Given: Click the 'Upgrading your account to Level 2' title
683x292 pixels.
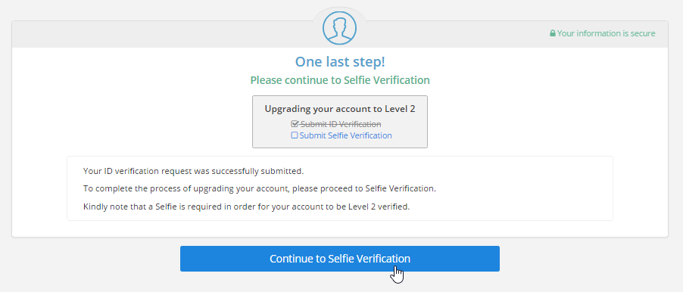Looking at the screenshot, I should [x=340, y=109].
